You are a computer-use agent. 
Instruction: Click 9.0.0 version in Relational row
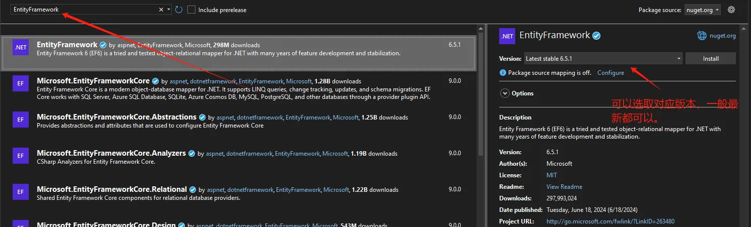(455, 189)
